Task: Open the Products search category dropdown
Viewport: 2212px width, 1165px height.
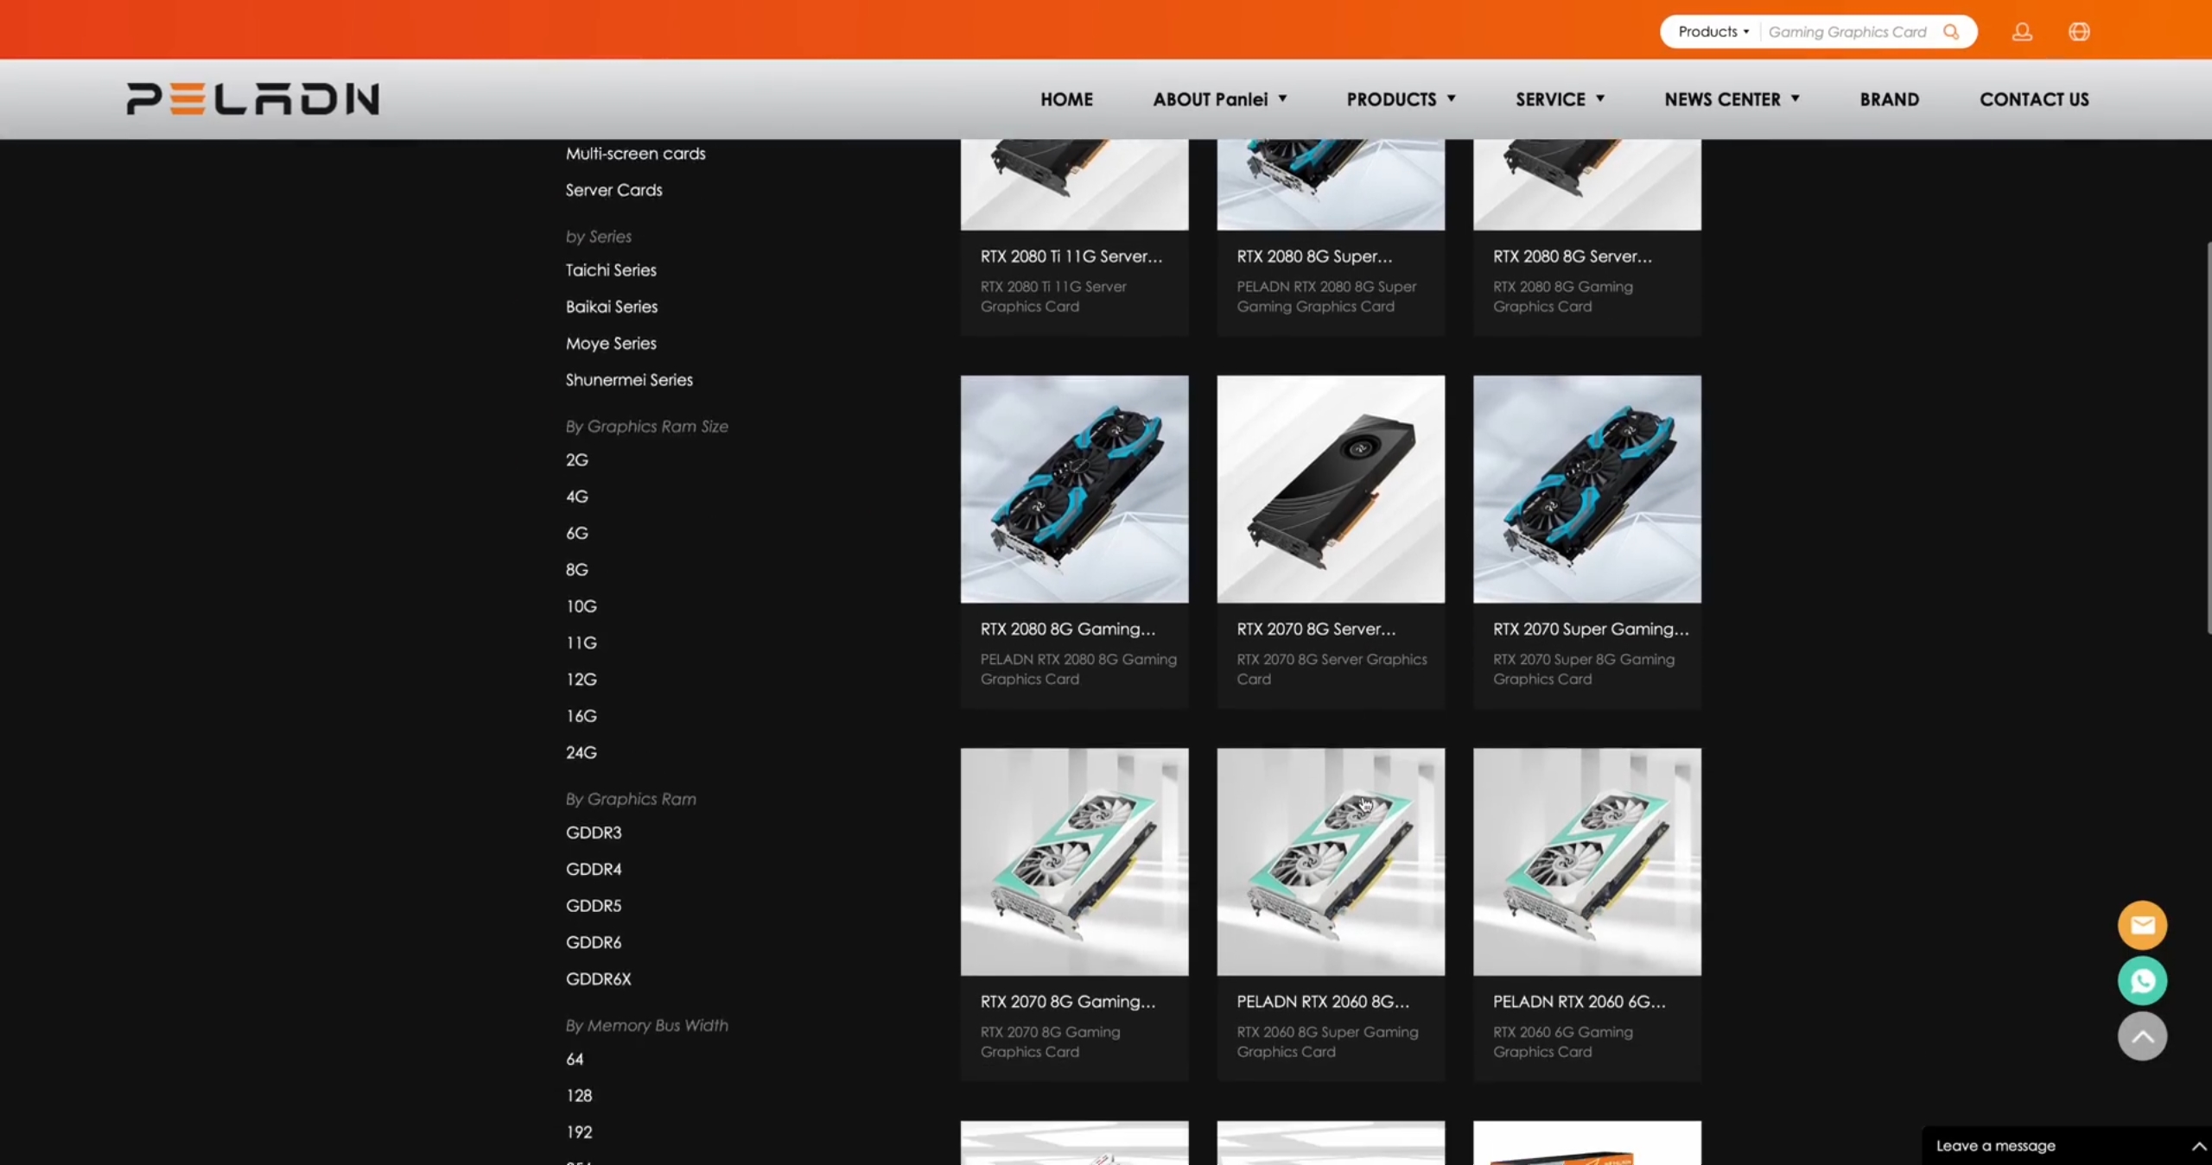Action: pos(1713,32)
